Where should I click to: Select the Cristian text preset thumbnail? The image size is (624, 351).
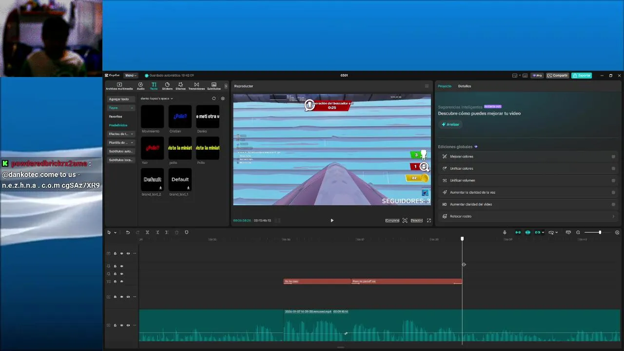(x=180, y=117)
